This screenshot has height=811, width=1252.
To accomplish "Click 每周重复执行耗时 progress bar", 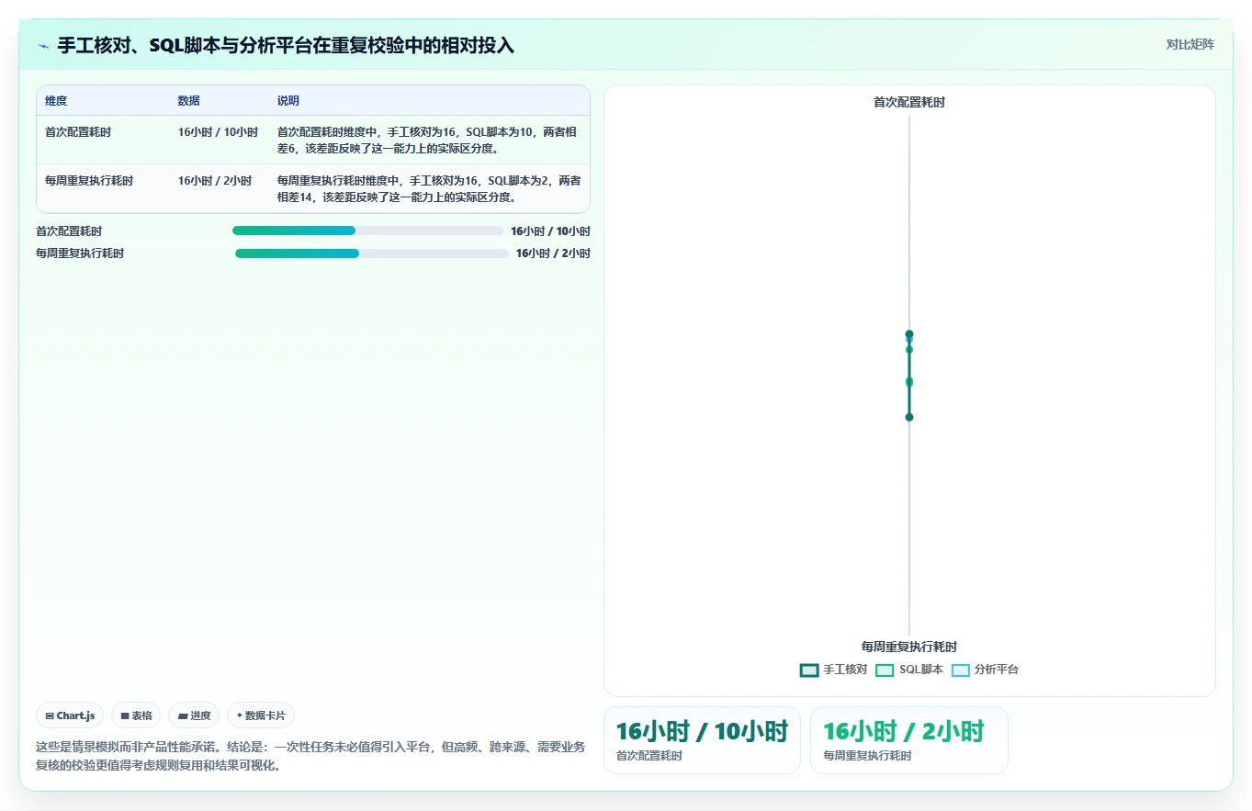I will coord(372,253).
